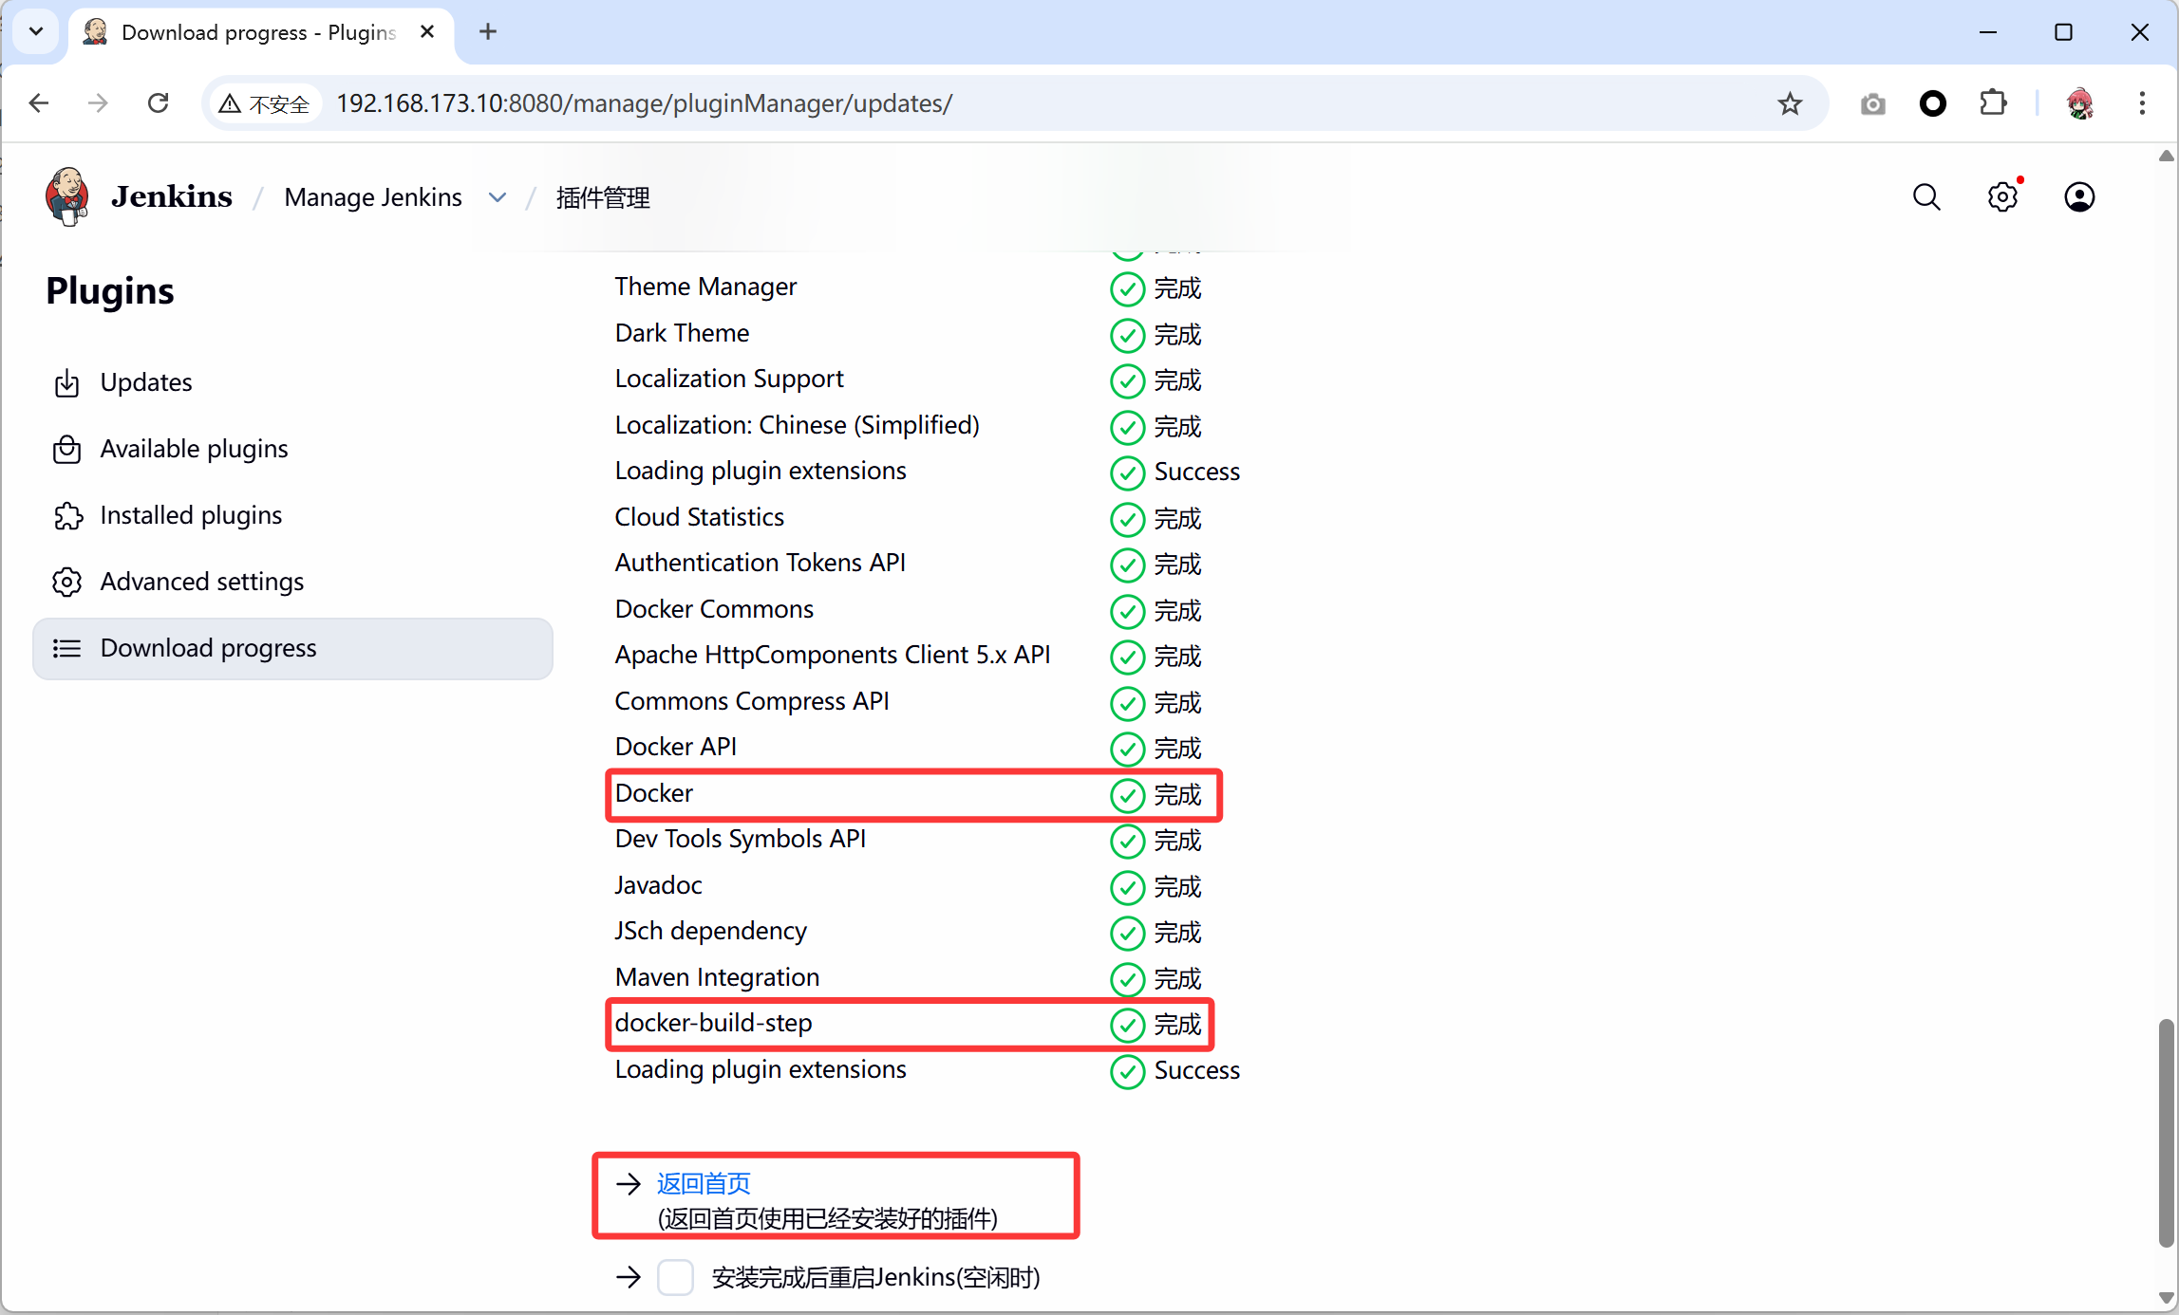Click the 返回首页 link

pos(704,1183)
